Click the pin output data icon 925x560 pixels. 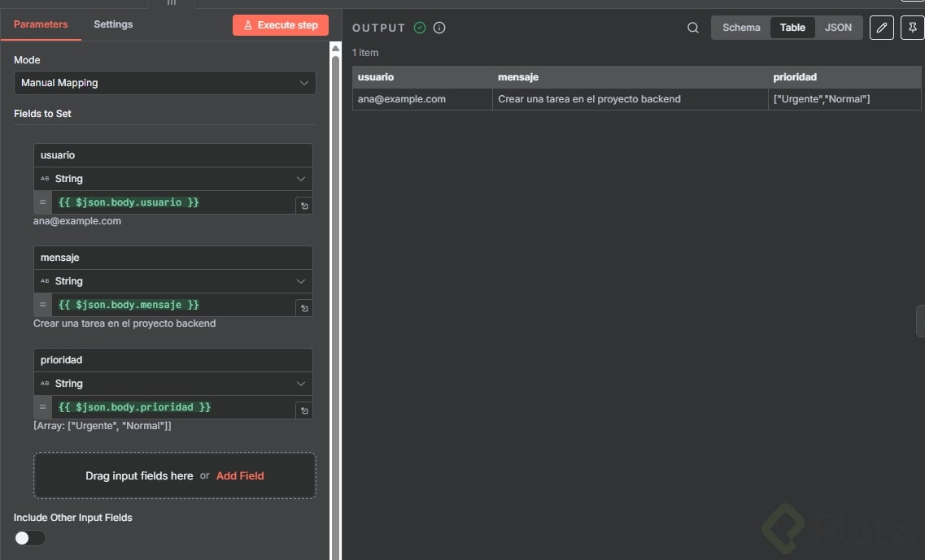[x=912, y=28]
